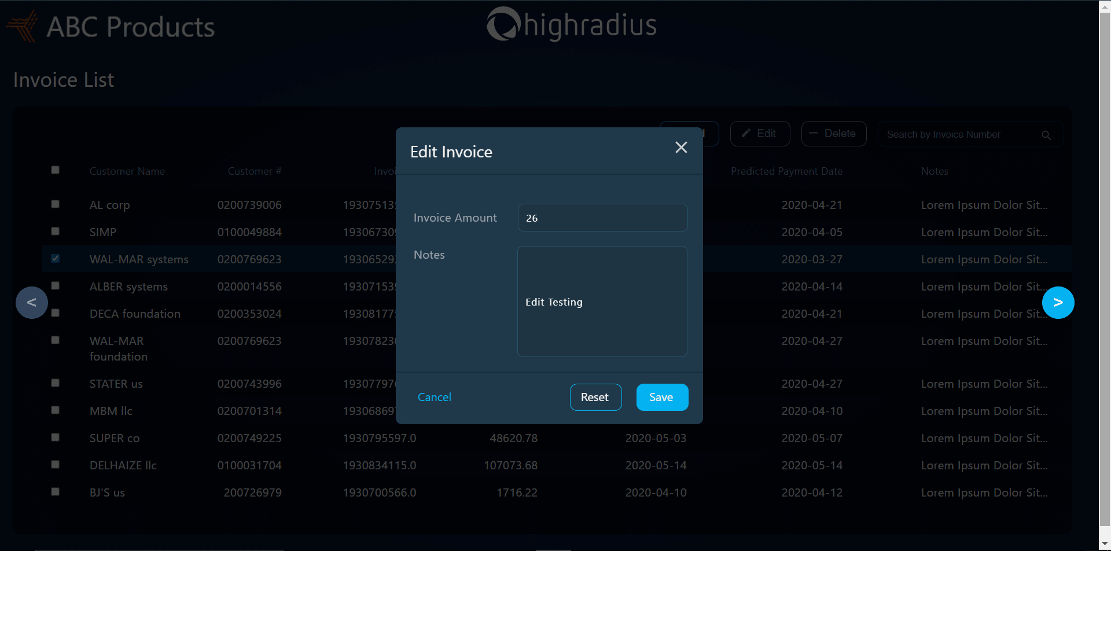Check the AL corp row checkbox
Viewport: 1111px width, 625px height.
click(x=56, y=204)
